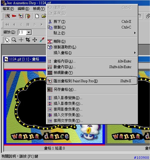Open 動畫內容(A)... animation properties
150x160 pixels.
click(x=92, y=67)
